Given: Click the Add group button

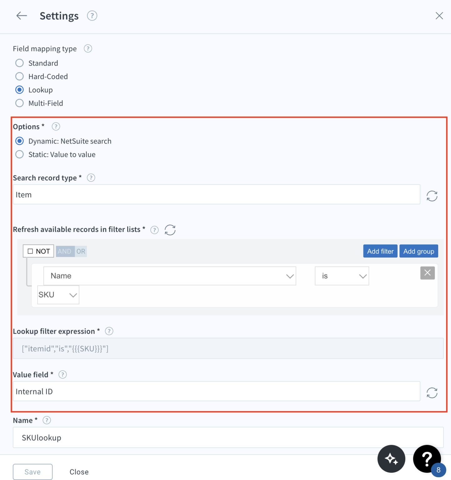Looking at the screenshot, I should 418,251.
